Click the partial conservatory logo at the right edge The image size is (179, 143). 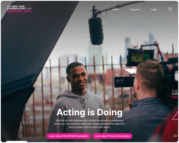pyautogui.click(x=175, y=94)
